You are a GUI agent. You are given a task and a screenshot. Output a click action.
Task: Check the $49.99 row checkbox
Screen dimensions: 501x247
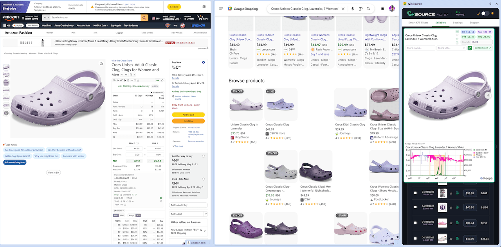[415, 238]
